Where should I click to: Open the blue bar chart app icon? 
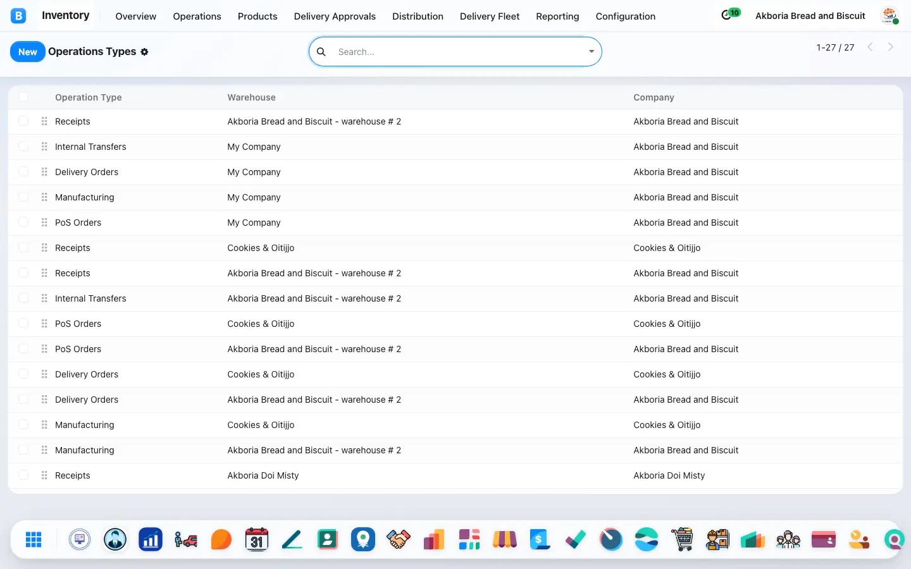pos(151,539)
